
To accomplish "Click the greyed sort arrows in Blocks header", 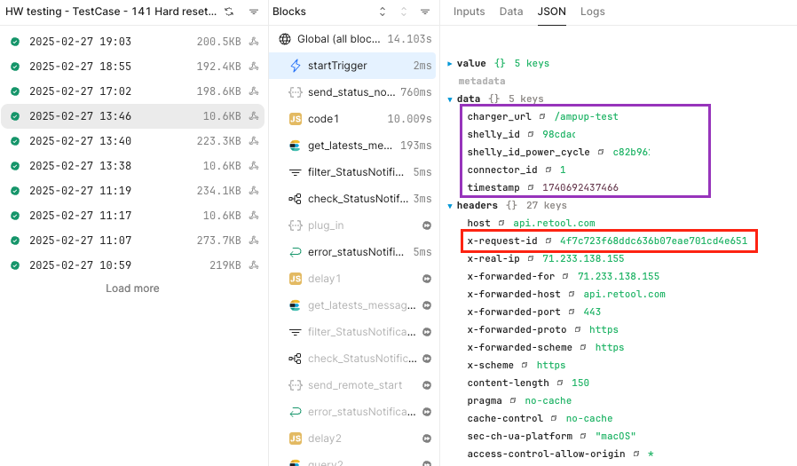I will (x=404, y=12).
